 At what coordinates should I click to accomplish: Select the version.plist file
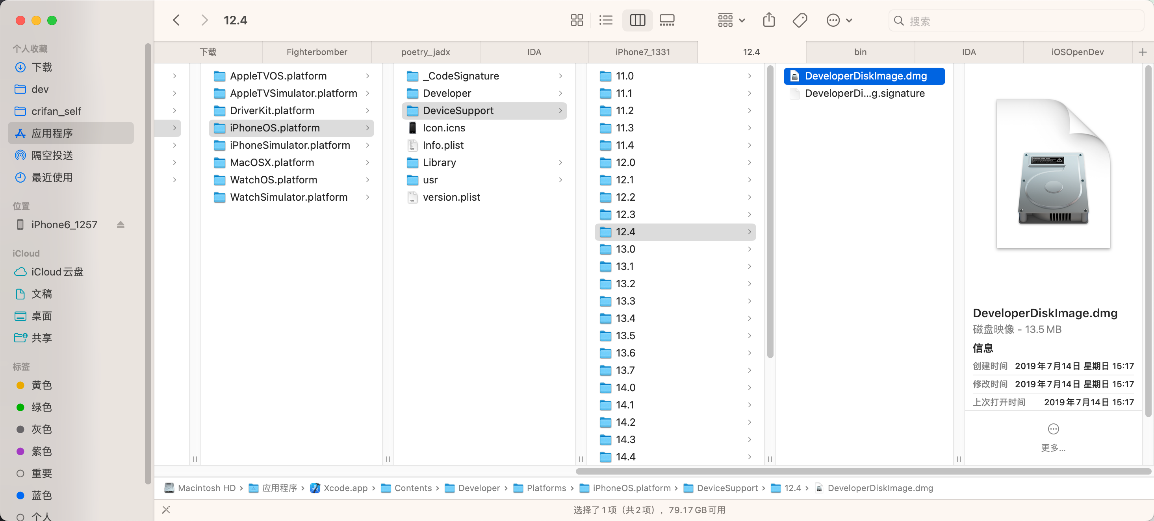[484, 198]
